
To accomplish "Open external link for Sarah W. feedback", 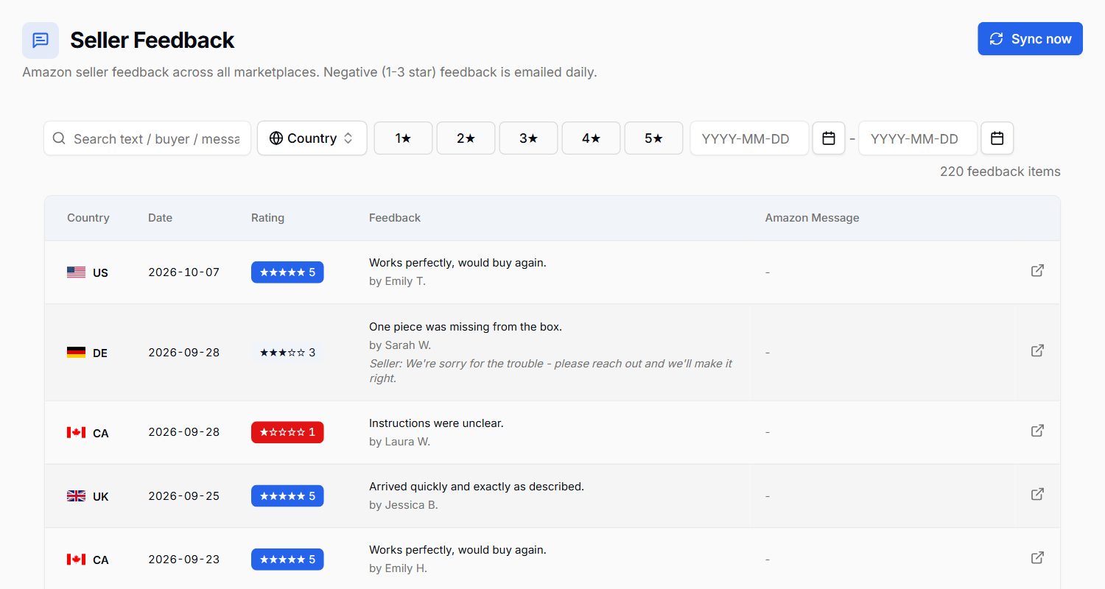I will coord(1037,350).
